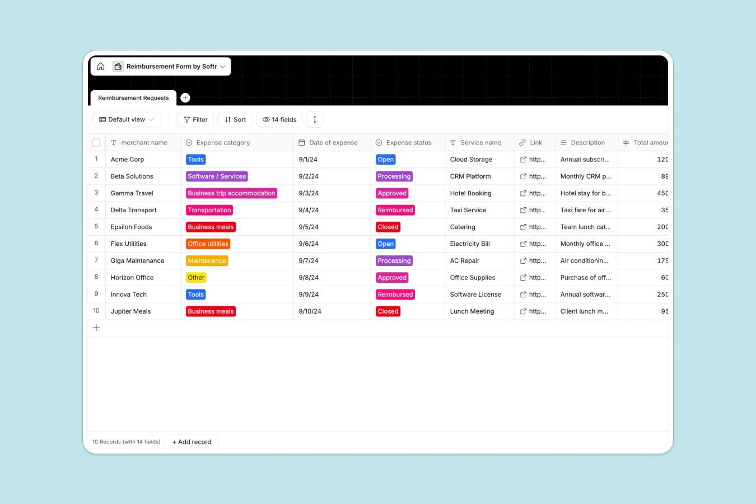Viewport: 756px width, 504px height.
Task: Switch to the Reimbursement Requests tab
Action: (x=133, y=97)
